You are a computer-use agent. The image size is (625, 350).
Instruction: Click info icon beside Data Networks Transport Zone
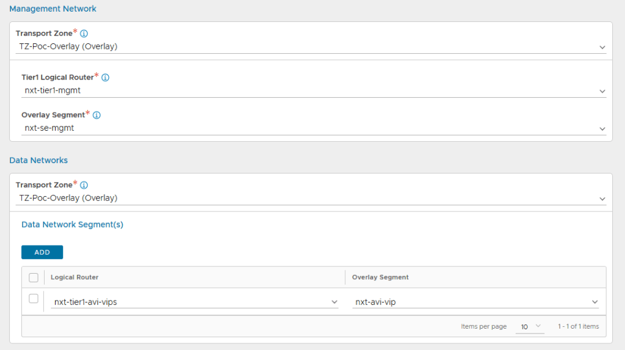84,185
